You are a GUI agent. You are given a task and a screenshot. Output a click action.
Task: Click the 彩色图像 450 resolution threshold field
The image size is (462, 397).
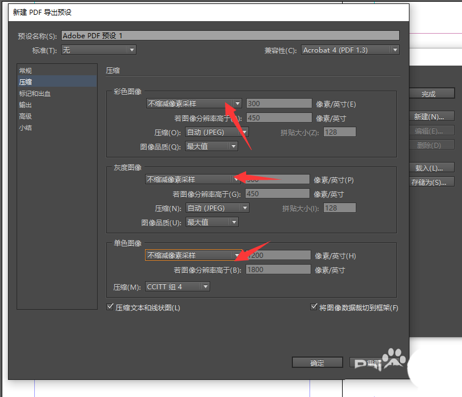pos(279,118)
